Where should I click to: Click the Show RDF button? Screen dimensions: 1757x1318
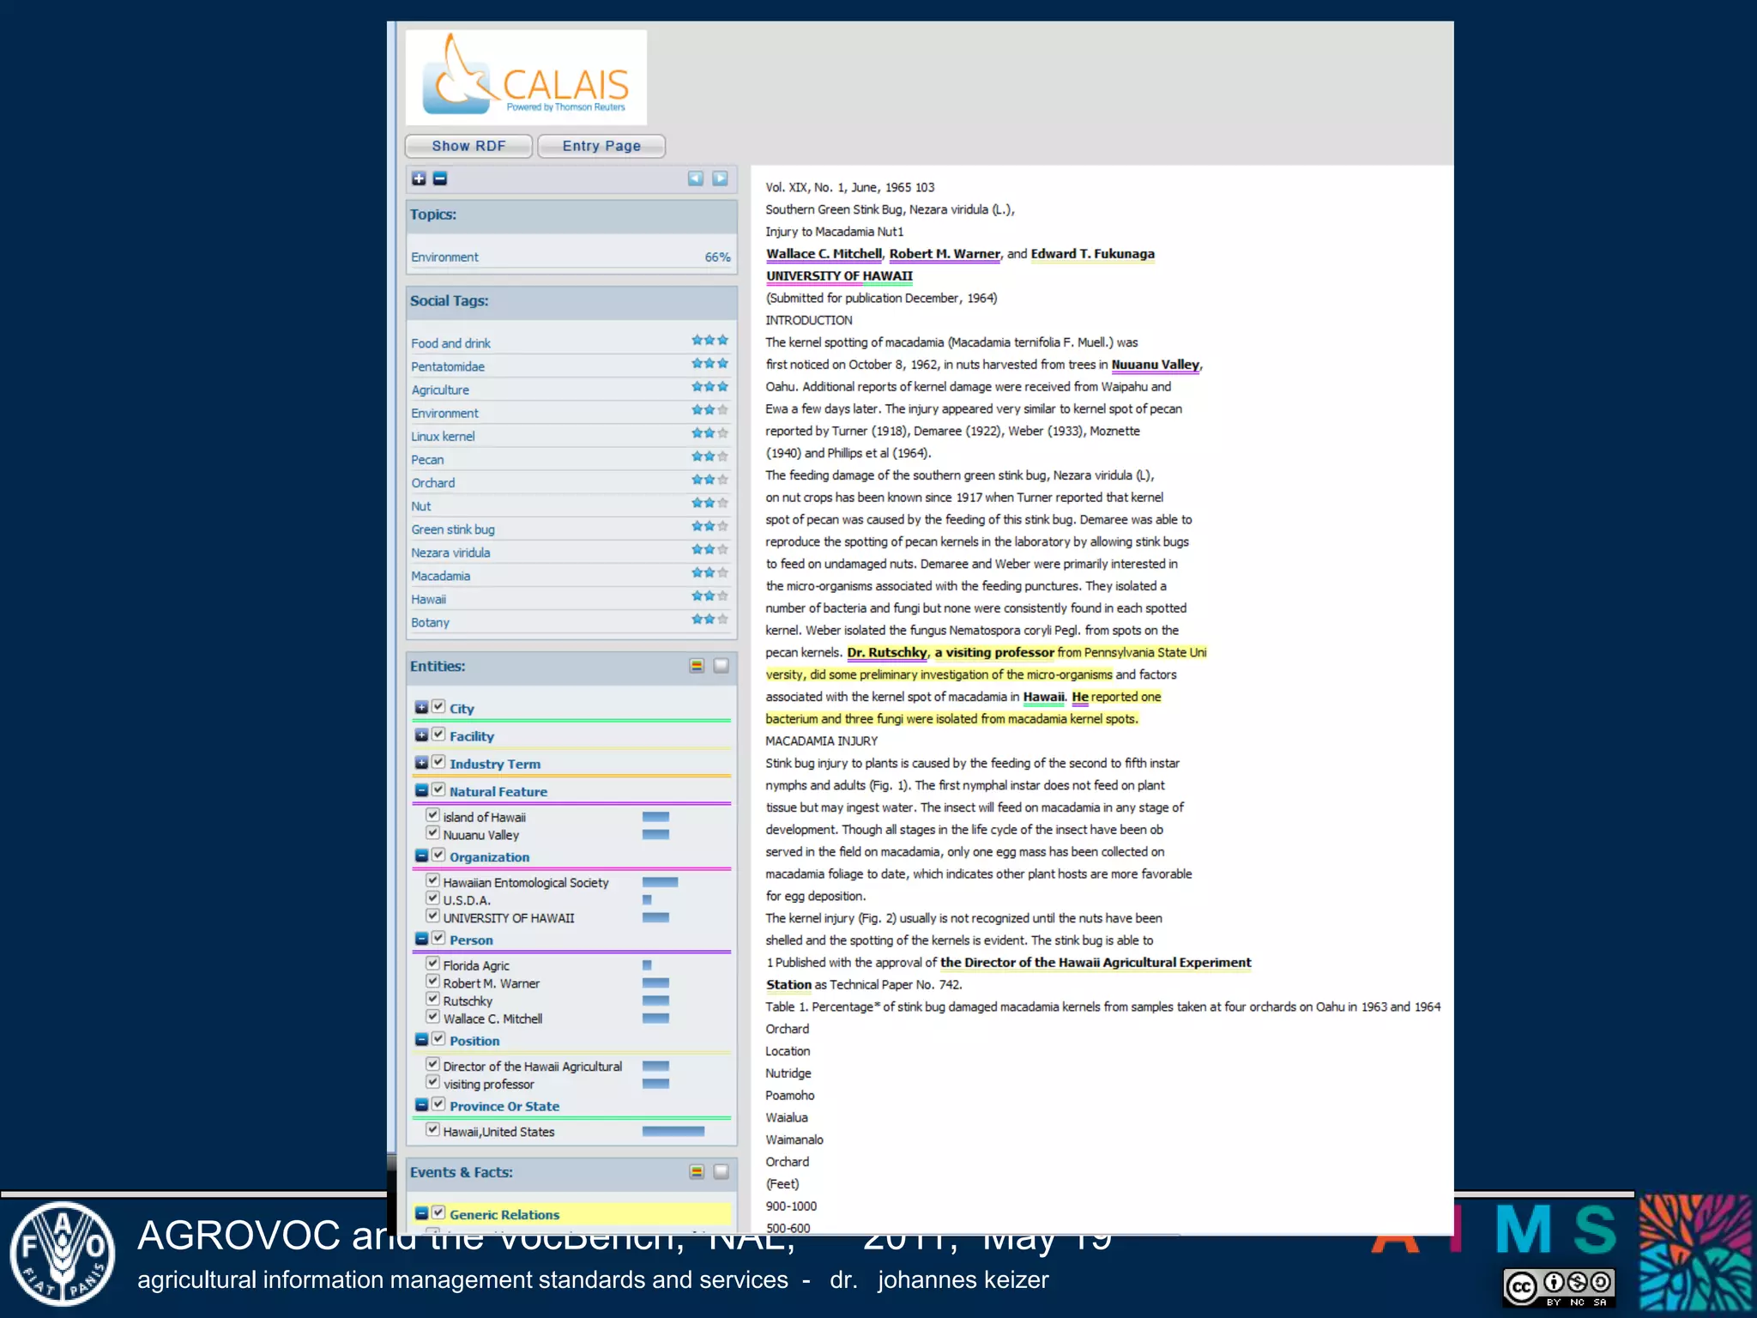point(468,146)
